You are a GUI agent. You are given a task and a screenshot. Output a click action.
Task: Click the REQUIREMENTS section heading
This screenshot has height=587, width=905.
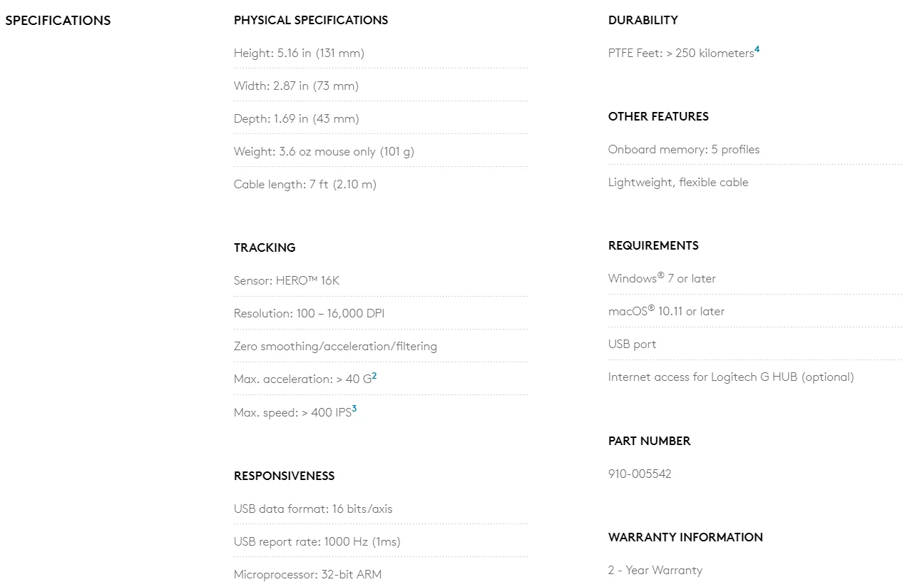[x=653, y=245]
